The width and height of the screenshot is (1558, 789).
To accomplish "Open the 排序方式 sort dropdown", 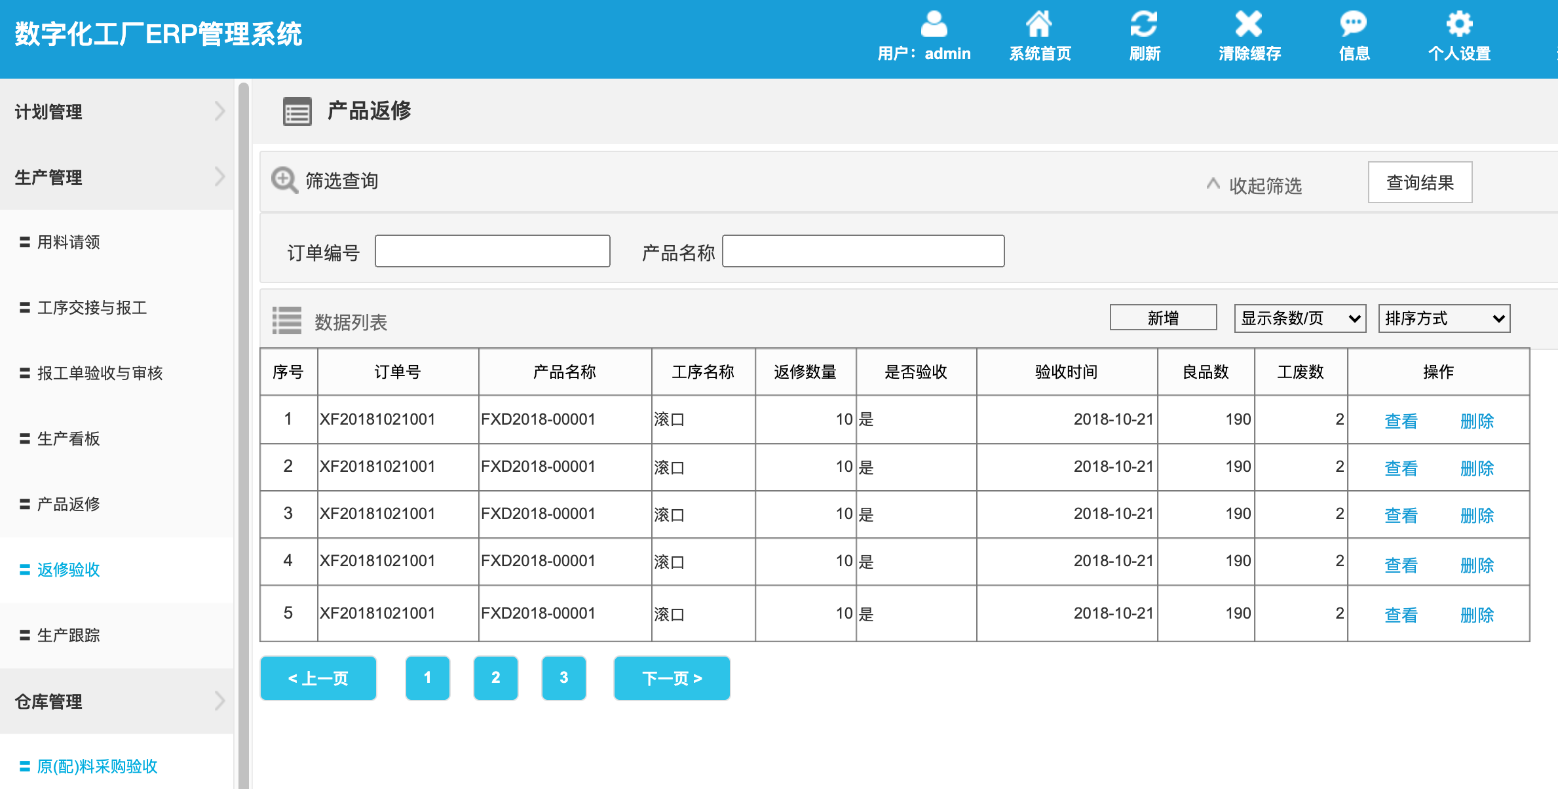I will tap(1444, 318).
